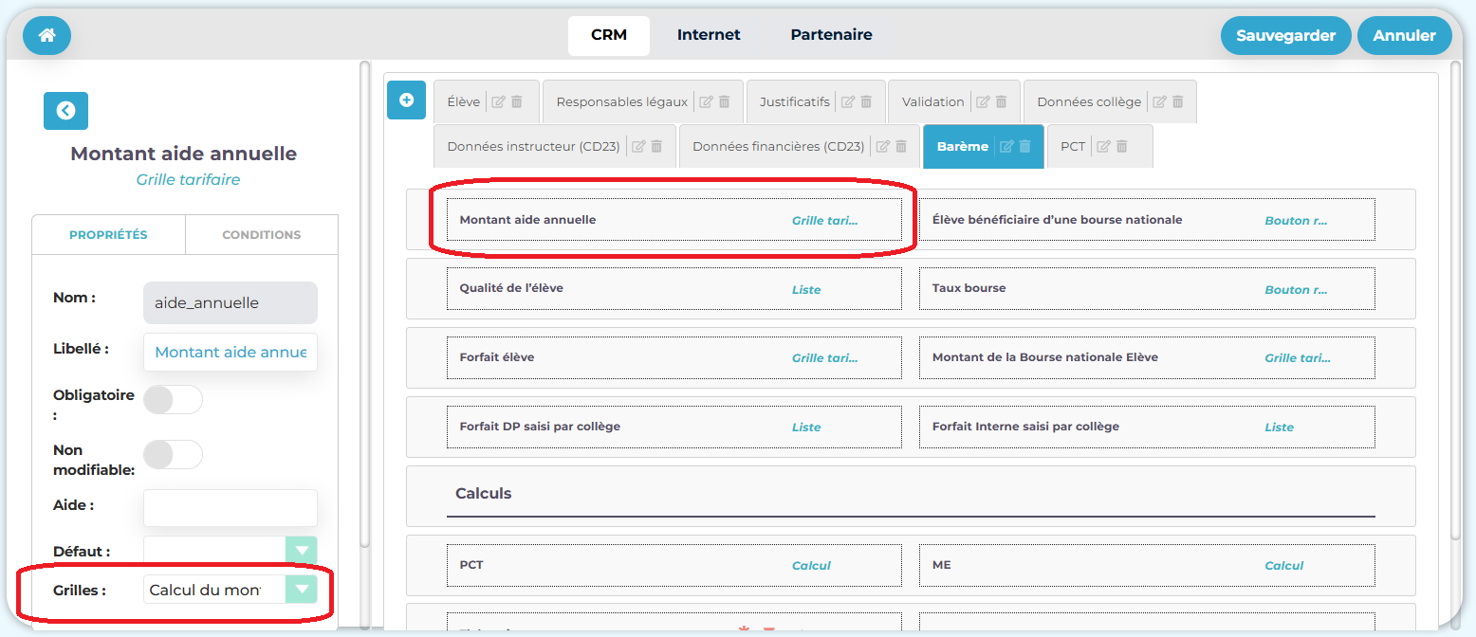Delete the PCT tab via trash icon

pos(1121,147)
